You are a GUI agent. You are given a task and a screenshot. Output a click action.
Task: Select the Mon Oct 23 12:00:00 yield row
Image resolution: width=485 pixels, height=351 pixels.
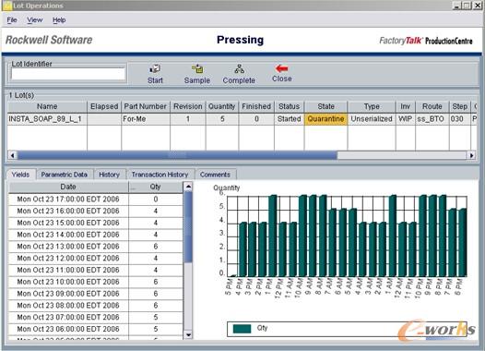click(96, 258)
